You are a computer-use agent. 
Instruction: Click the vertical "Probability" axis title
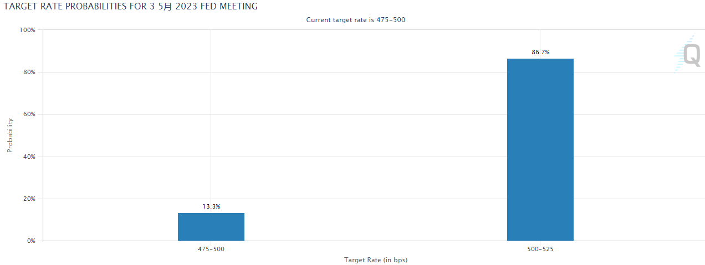(x=10, y=135)
